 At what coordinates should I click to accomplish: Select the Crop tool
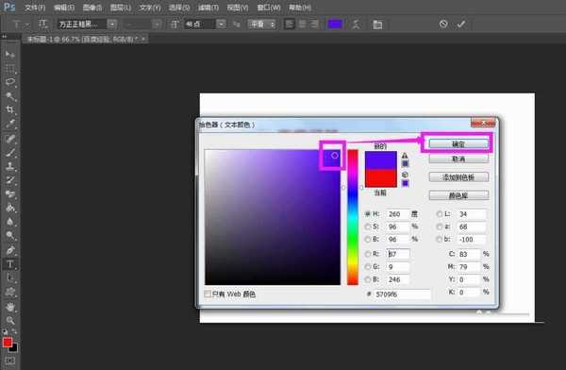(x=10, y=109)
